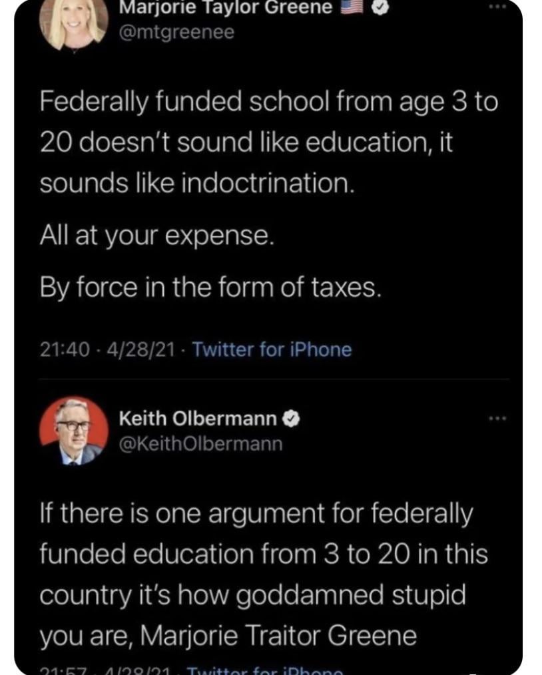
Task: Open the @KeithOlbermann handle
Action: tap(200, 443)
